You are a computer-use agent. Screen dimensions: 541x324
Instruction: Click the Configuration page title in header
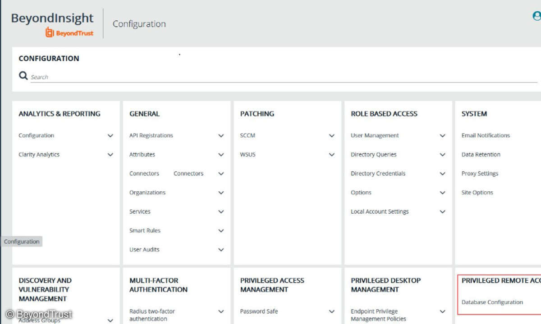pos(139,24)
